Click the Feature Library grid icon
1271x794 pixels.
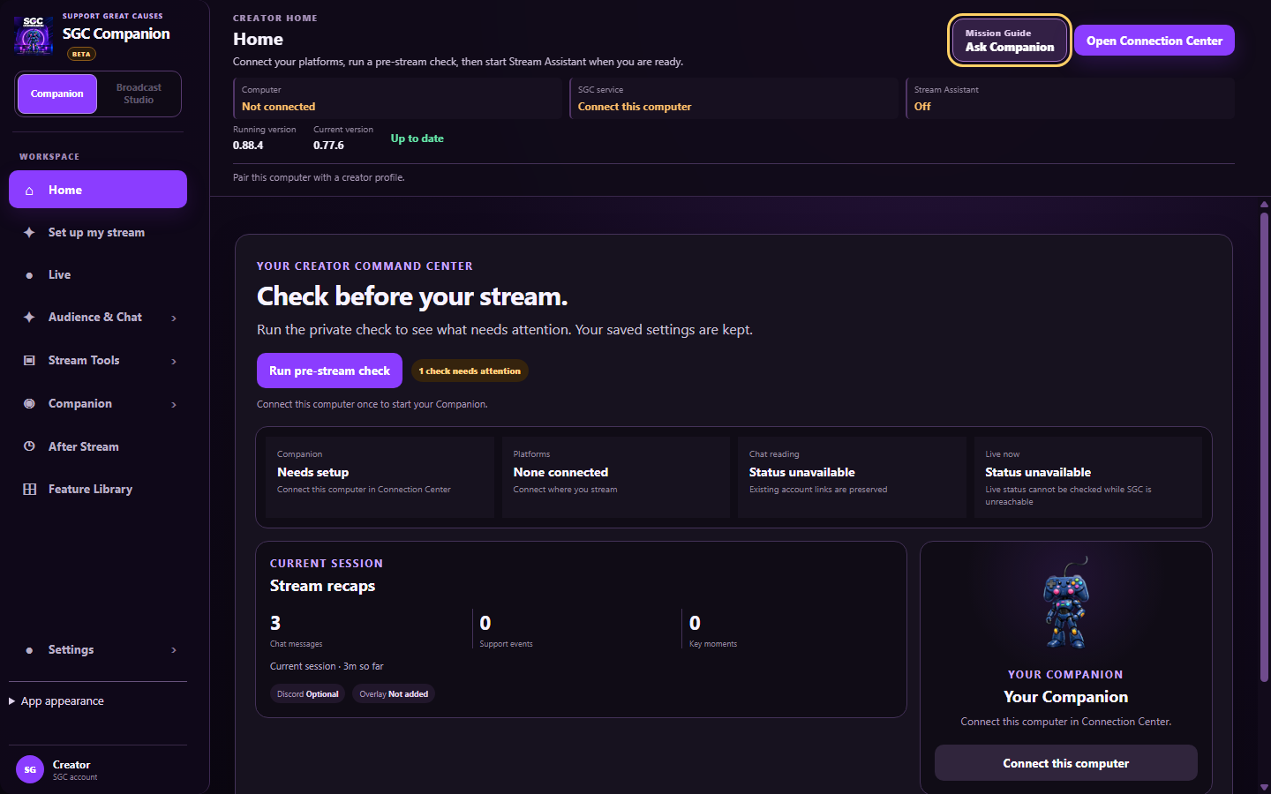click(x=29, y=490)
